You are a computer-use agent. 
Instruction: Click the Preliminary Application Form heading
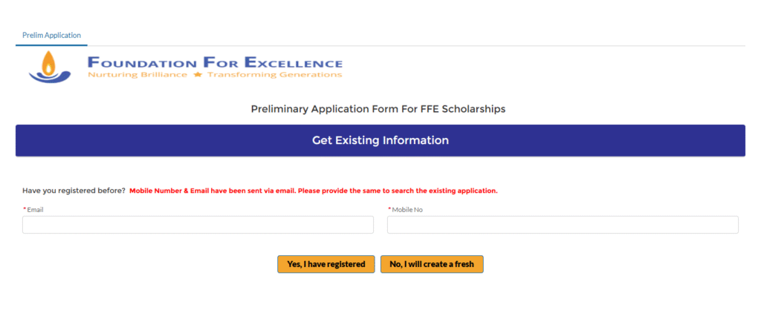(378, 109)
